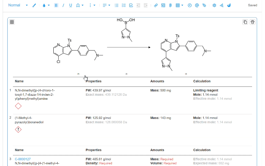Open the Normal paragraph style dropdown

coord(18,5)
